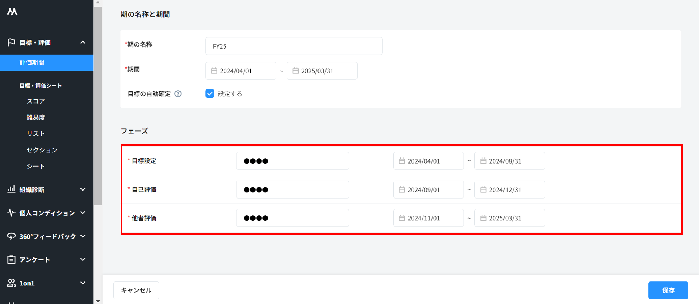Click the help icon beside 目標の自動確定
Viewport: 699px width, 304px height.
pos(178,94)
